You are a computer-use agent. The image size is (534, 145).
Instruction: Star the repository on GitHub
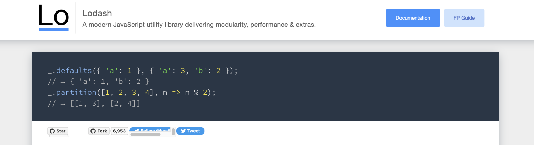pos(58,131)
